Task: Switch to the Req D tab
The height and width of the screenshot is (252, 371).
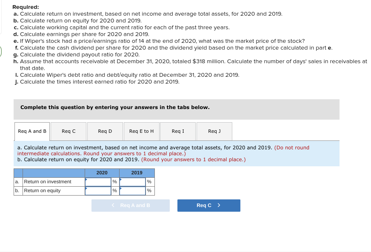Action: [105, 131]
